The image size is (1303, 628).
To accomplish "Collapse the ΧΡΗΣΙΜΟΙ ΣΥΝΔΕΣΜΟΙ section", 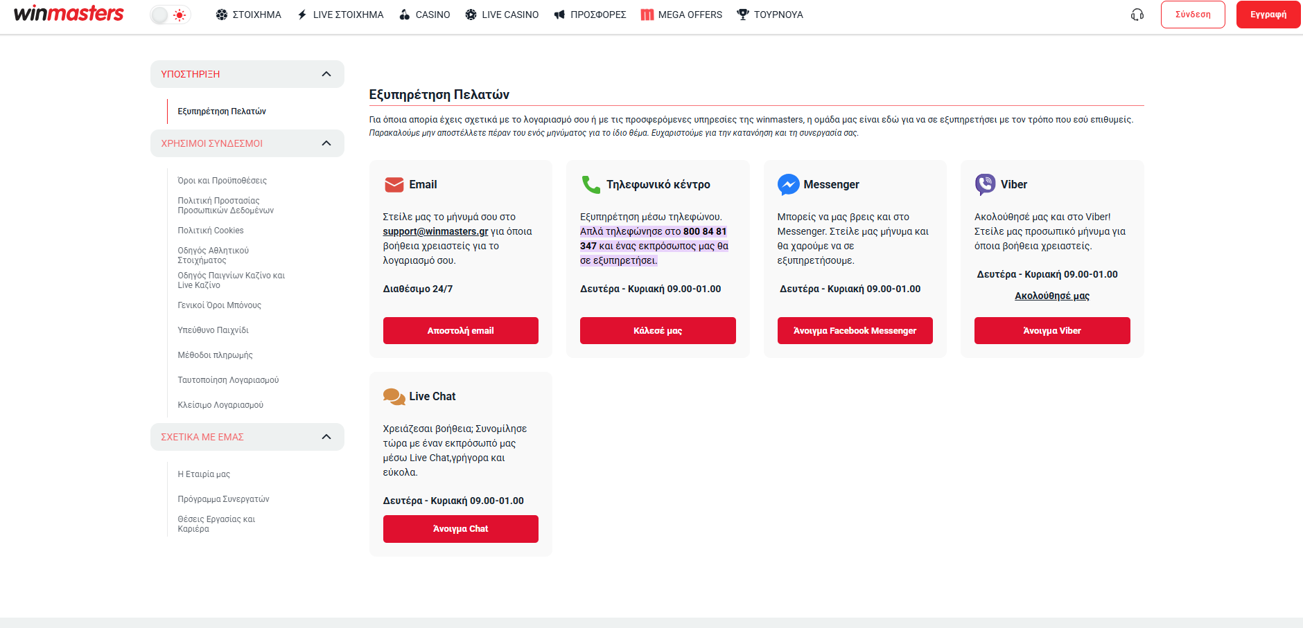I will pyautogui.click(x=326, y=143).
